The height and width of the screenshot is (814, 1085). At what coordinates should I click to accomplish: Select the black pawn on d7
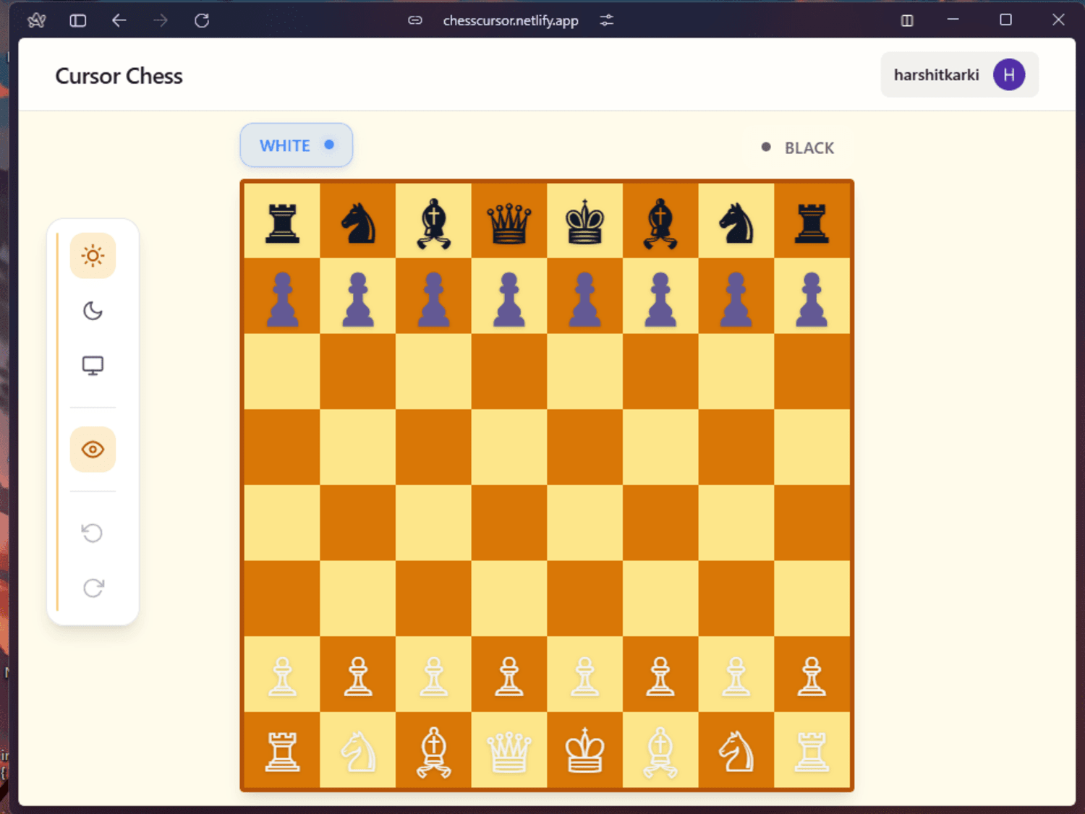[x=509, y=296]
